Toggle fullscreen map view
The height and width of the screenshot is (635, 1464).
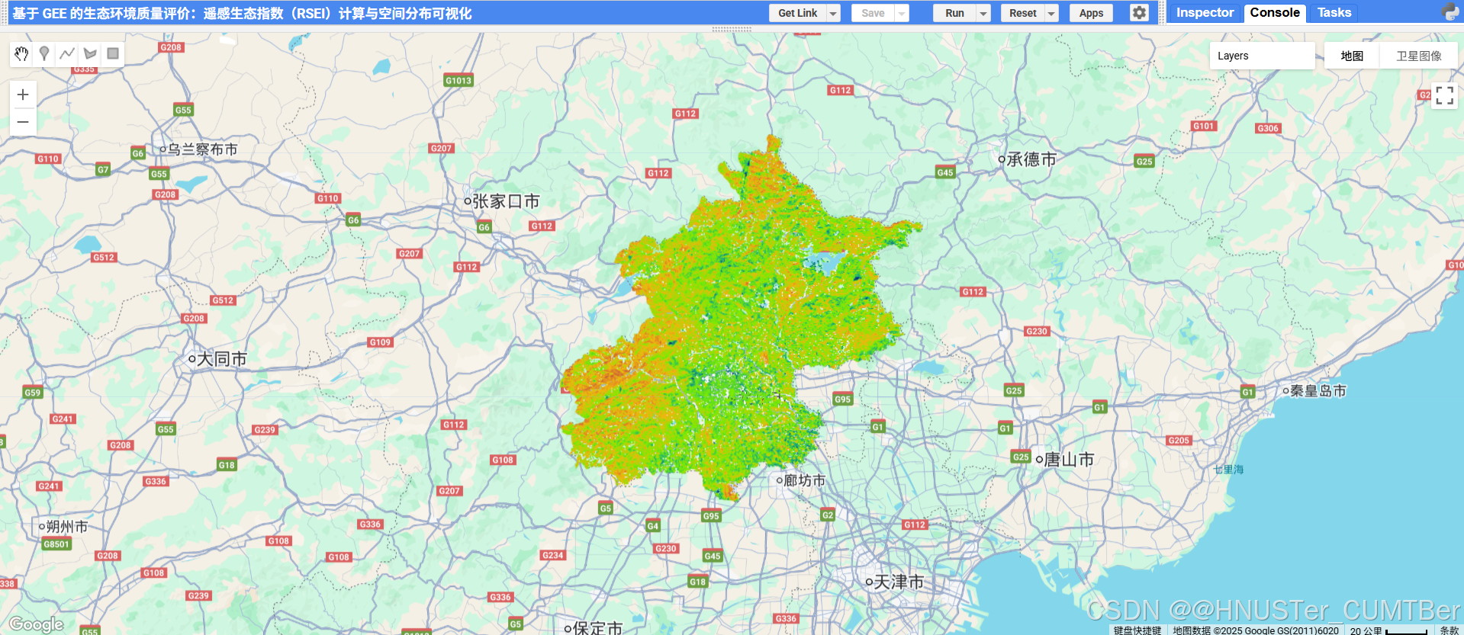(1444, 95)
